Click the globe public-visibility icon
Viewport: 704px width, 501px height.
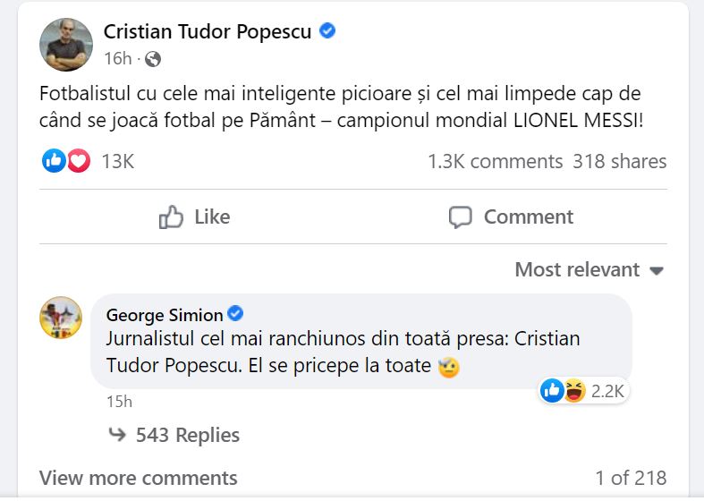153,59
